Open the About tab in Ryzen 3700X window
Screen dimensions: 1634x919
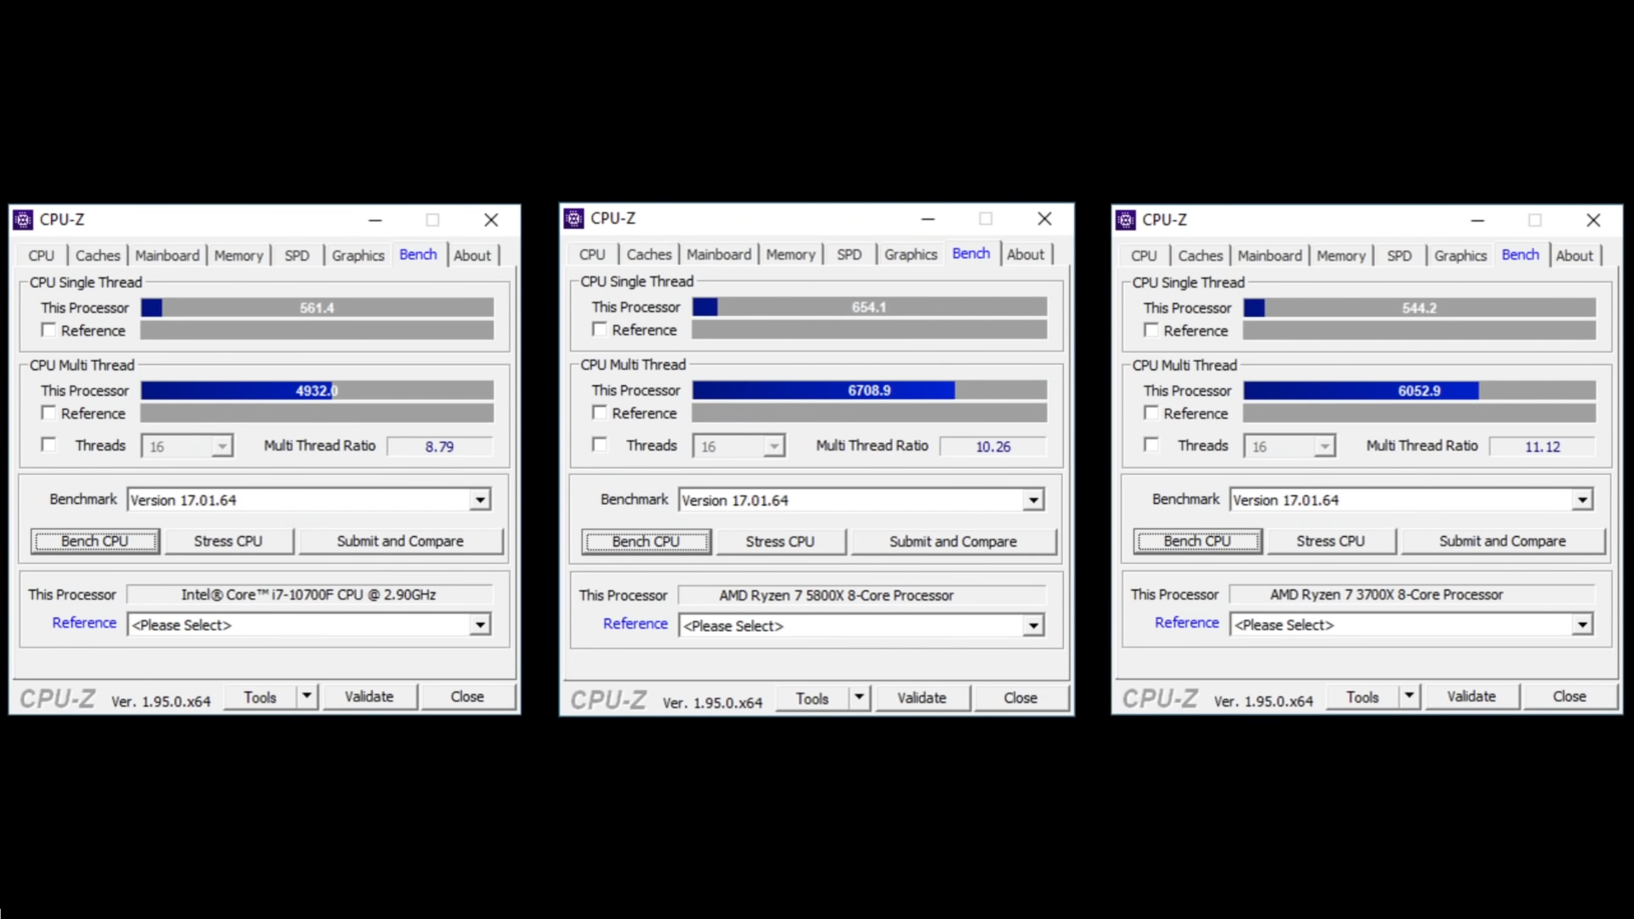coord(1575,255)
